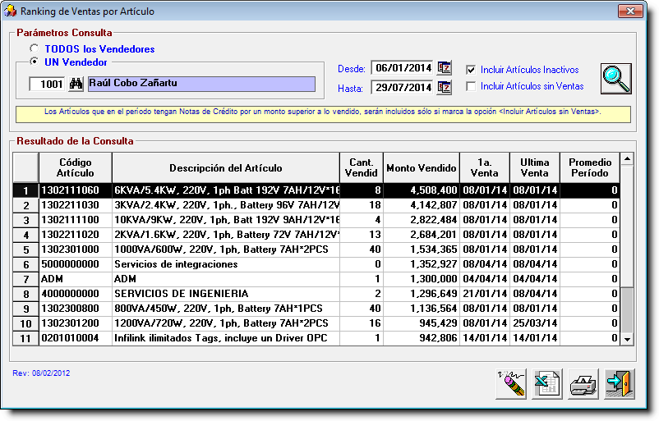
Task: Close the Ranking de Ventas window
Action: (630, 11)
